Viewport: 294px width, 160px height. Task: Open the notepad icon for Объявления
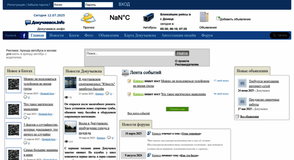point(204,17)
